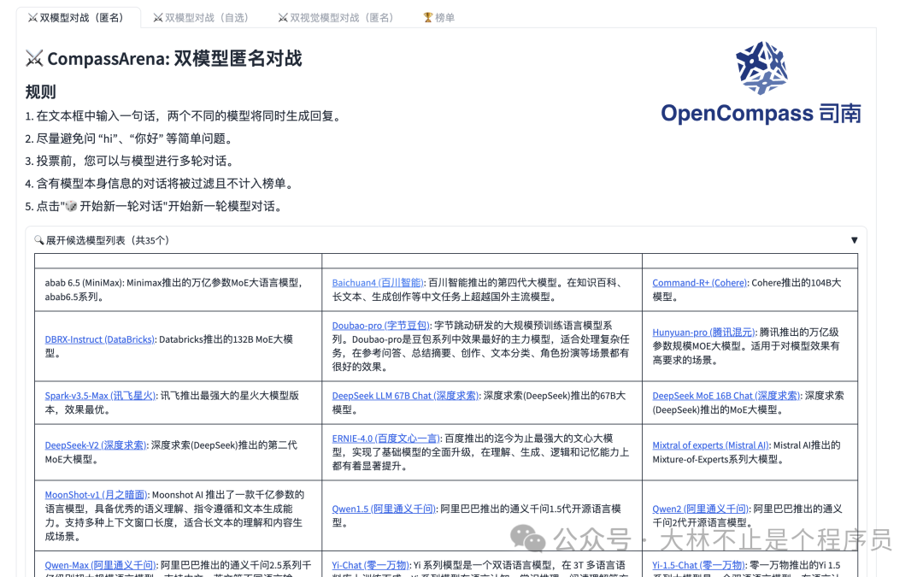This screenshot has width=923, height=577.
Task: Open the Qwen-Max (阿里通义千问) link
Action: [x=100, y=565]
